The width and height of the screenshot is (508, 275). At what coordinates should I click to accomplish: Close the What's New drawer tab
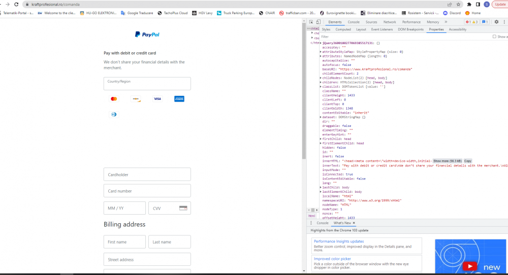354,223
